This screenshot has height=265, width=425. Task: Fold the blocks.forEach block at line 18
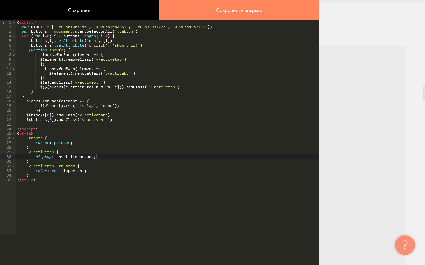pos(14,101)
